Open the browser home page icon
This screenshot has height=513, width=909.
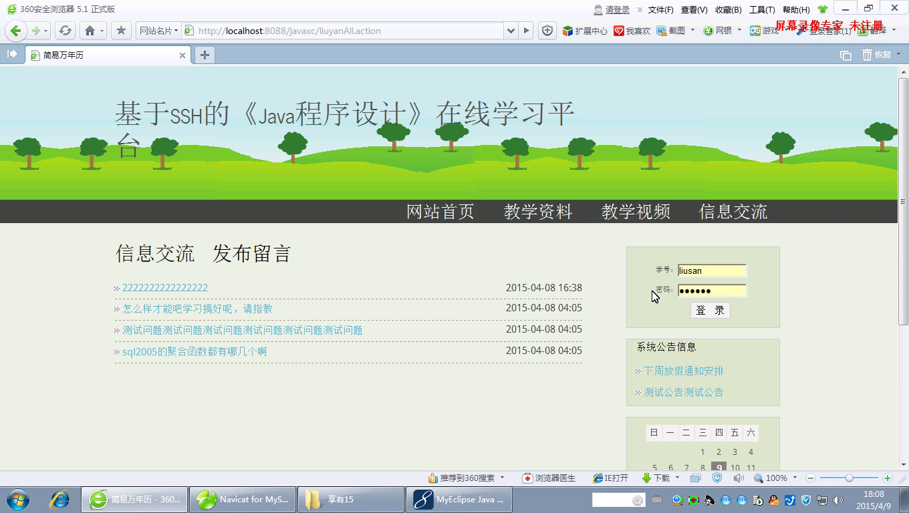tap(90, 31)
